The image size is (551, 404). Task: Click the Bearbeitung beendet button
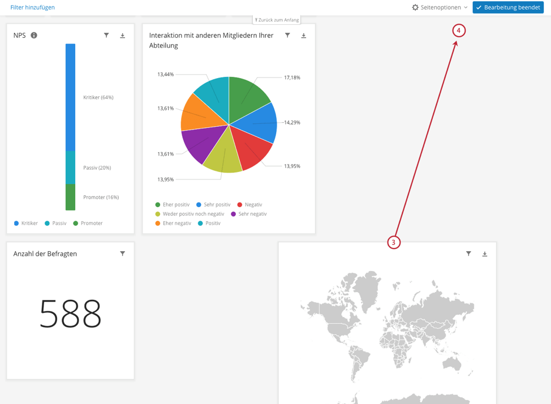click(508, 7)
